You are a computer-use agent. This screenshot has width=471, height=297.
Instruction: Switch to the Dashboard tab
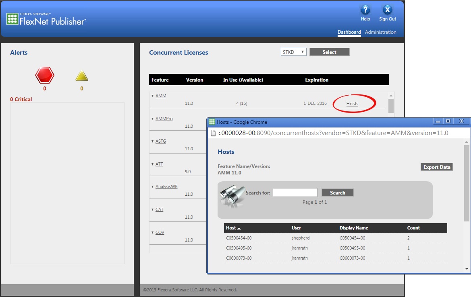click(349, 32)
